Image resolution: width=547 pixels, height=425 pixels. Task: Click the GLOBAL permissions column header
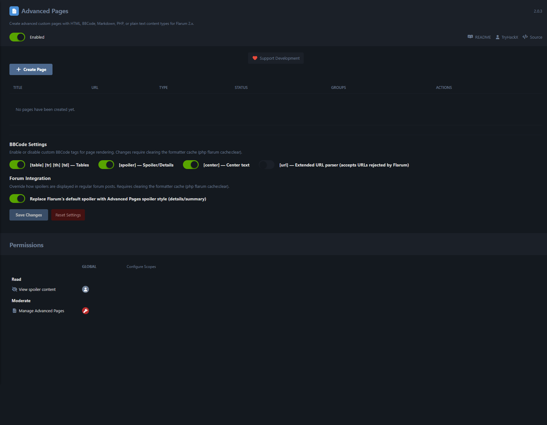(89, 267)
